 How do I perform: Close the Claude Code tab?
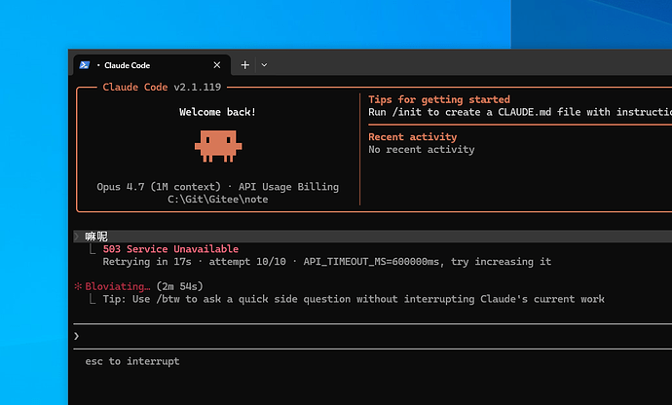(x=217, y=65)
